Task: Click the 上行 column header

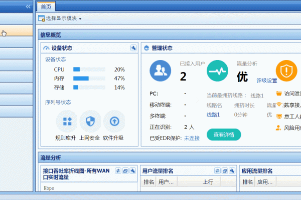Action: click(x=208, y=182)
